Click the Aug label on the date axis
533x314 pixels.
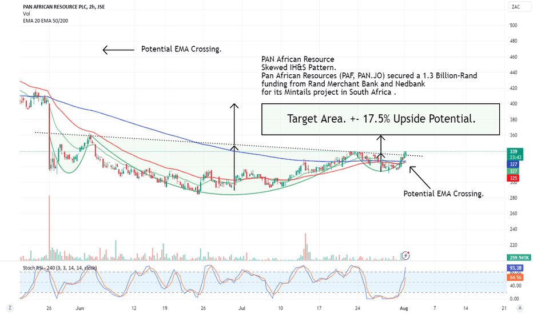(404, 308)
